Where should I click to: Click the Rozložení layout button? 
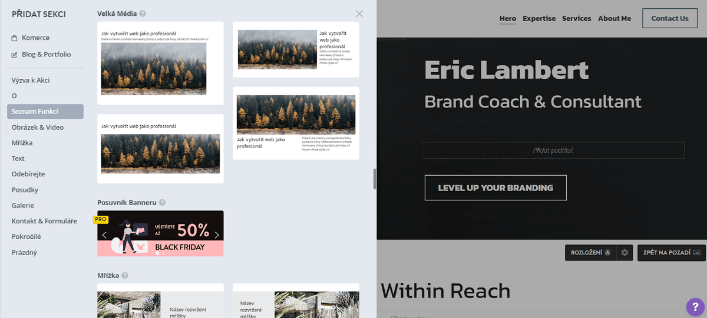point(590,253)
